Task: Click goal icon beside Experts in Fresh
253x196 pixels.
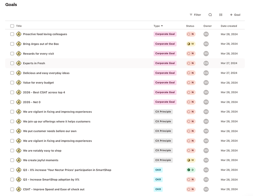Action: (x=19, y=63)
